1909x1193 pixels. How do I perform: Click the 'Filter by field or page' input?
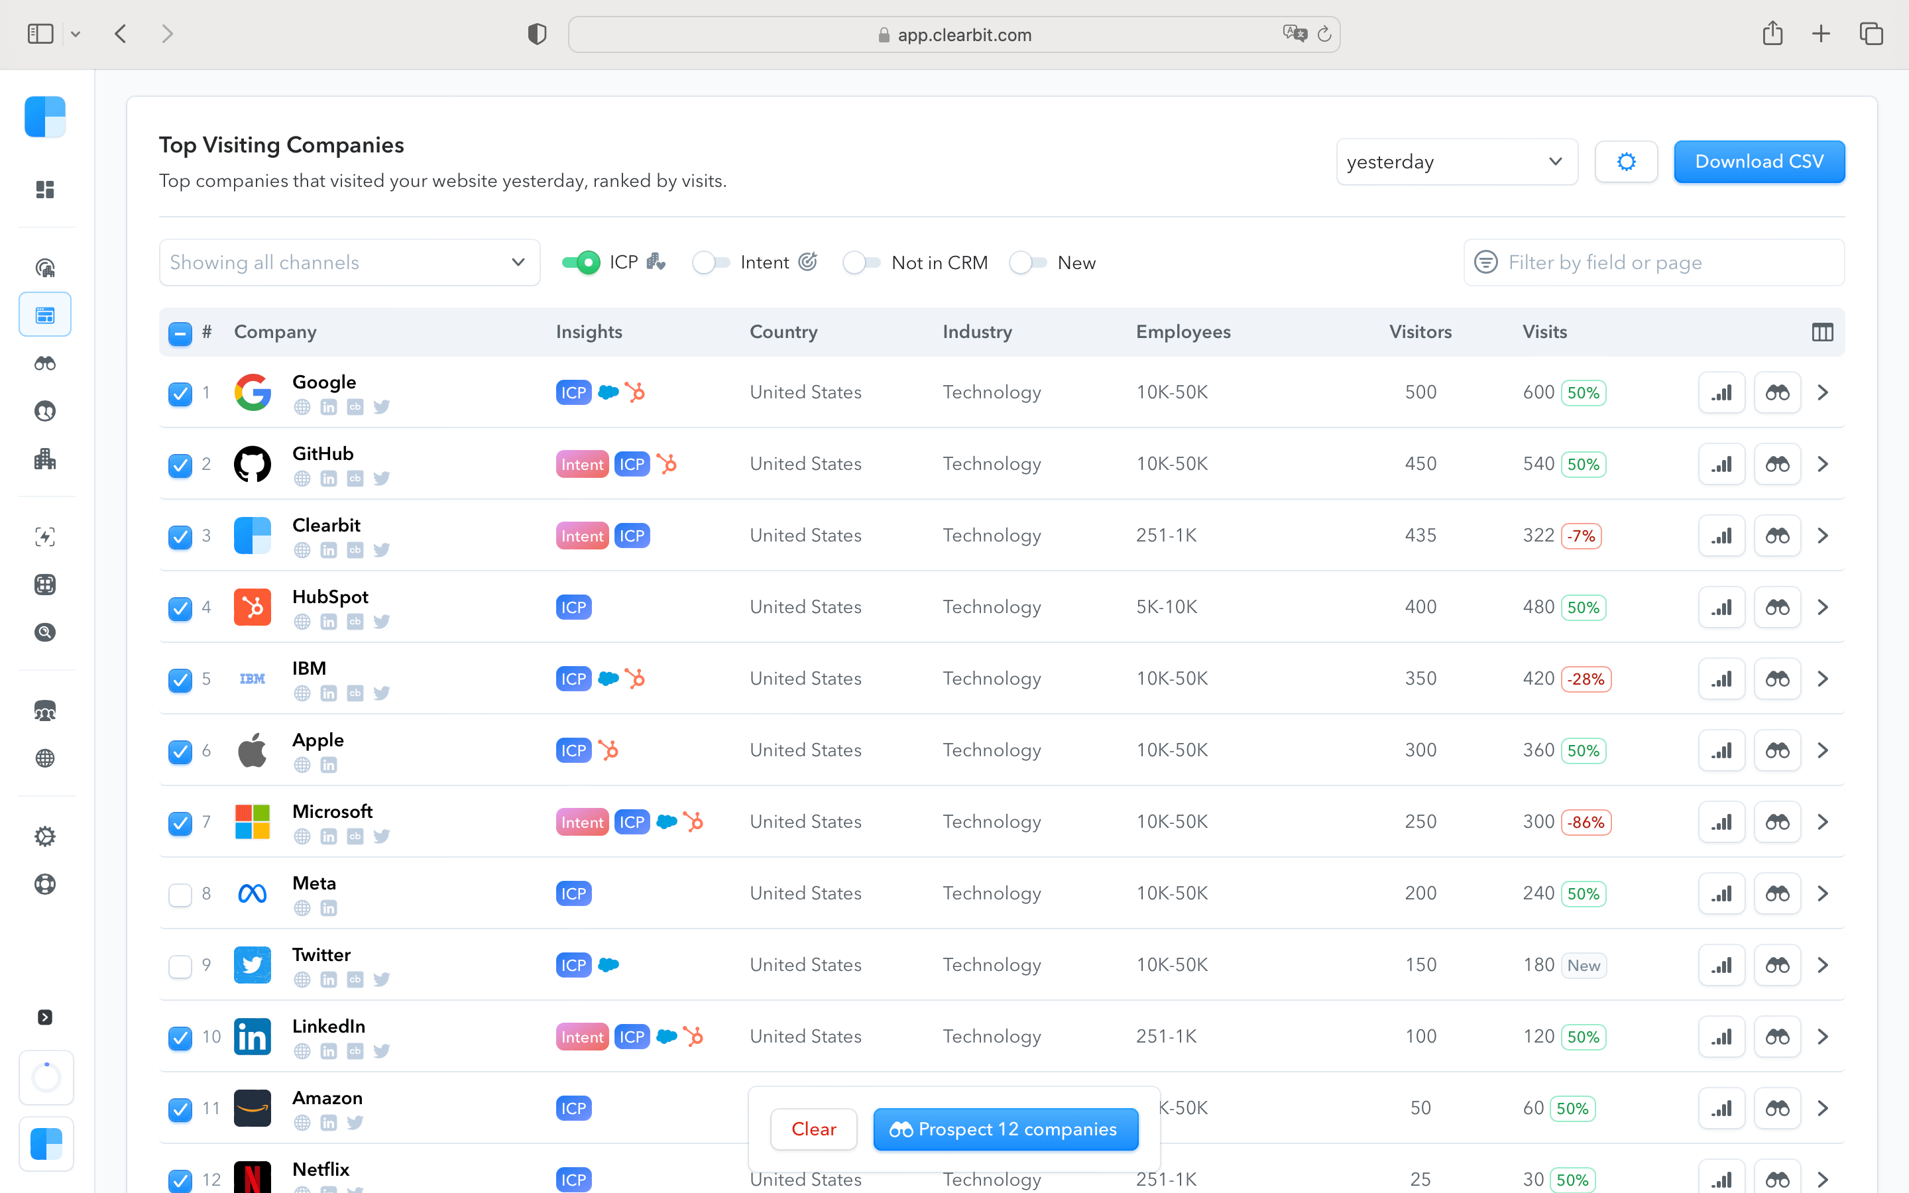coord(1652,262)
